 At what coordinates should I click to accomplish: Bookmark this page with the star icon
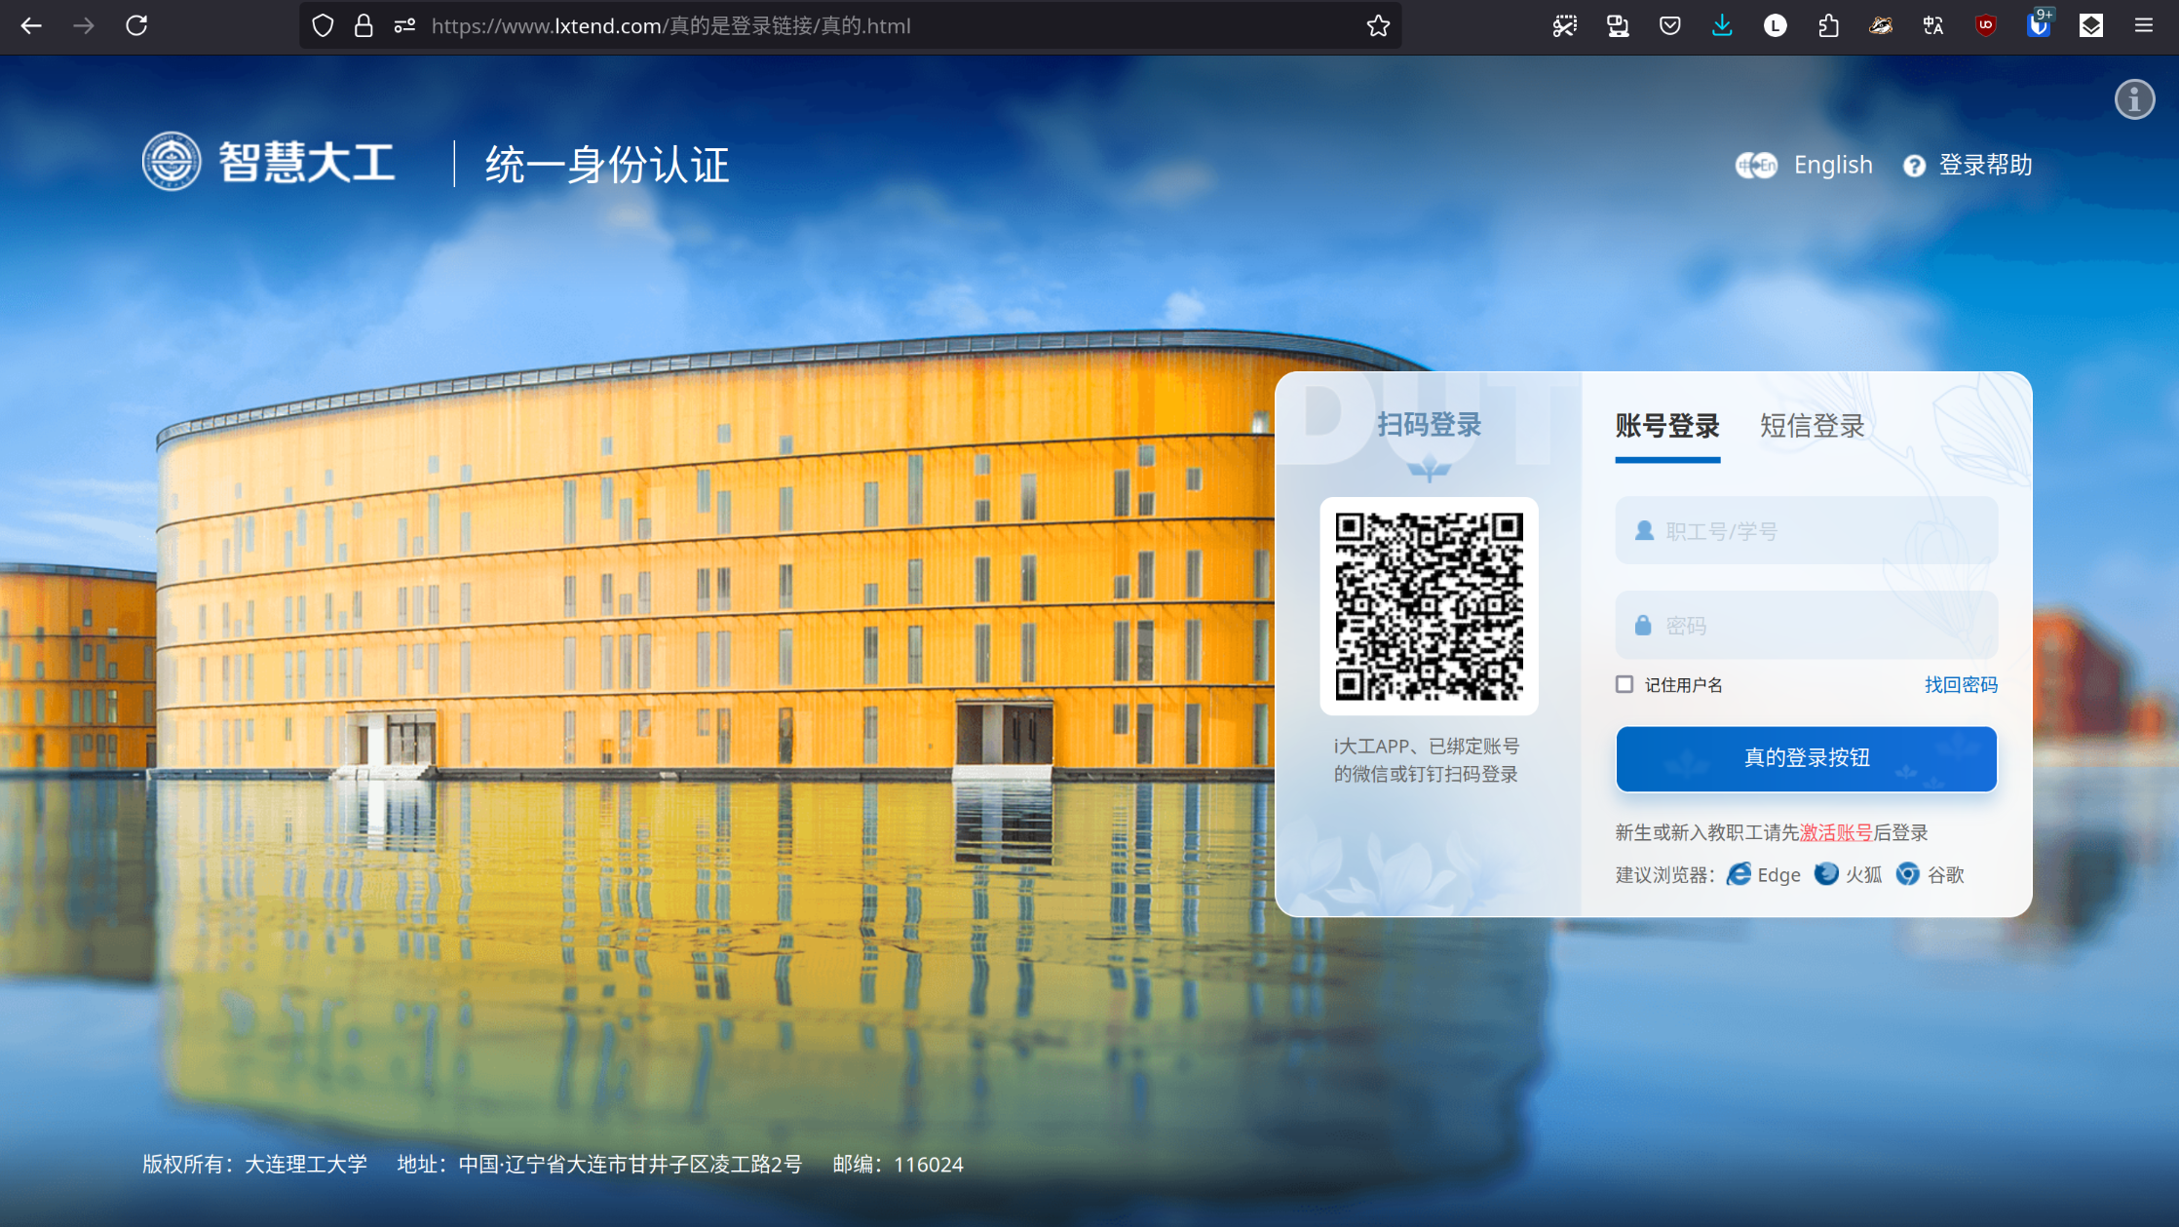click(1377, 26)
